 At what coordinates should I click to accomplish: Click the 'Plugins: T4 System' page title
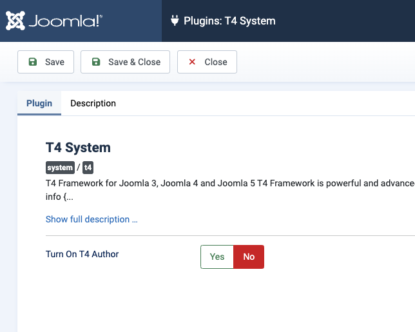click(x=229, y=21)
